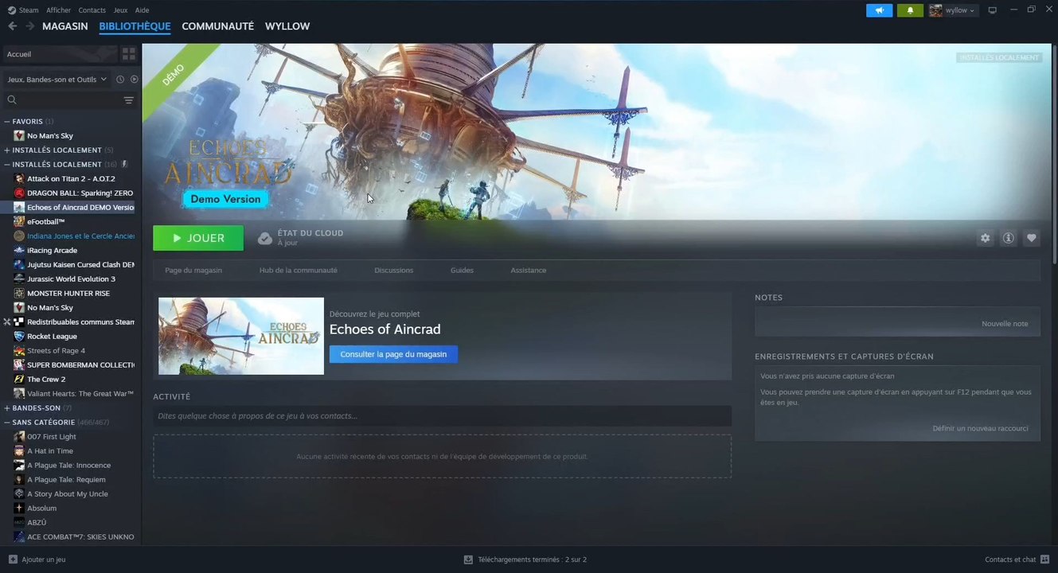Open Contacts et chat icon
1058x573 pixels.
click(1045, 559)
